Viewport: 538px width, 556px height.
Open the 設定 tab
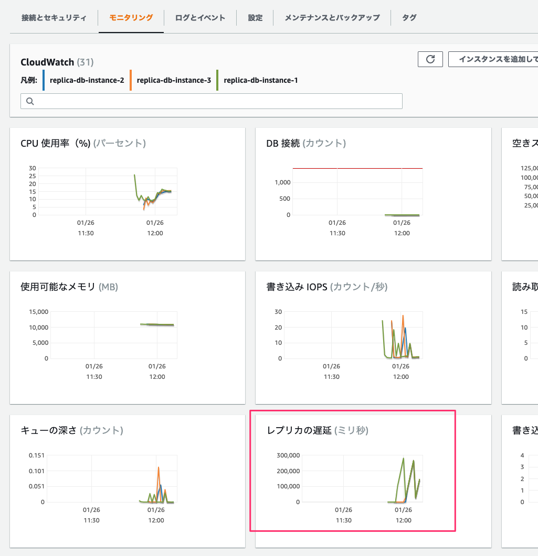coord(255,18)
